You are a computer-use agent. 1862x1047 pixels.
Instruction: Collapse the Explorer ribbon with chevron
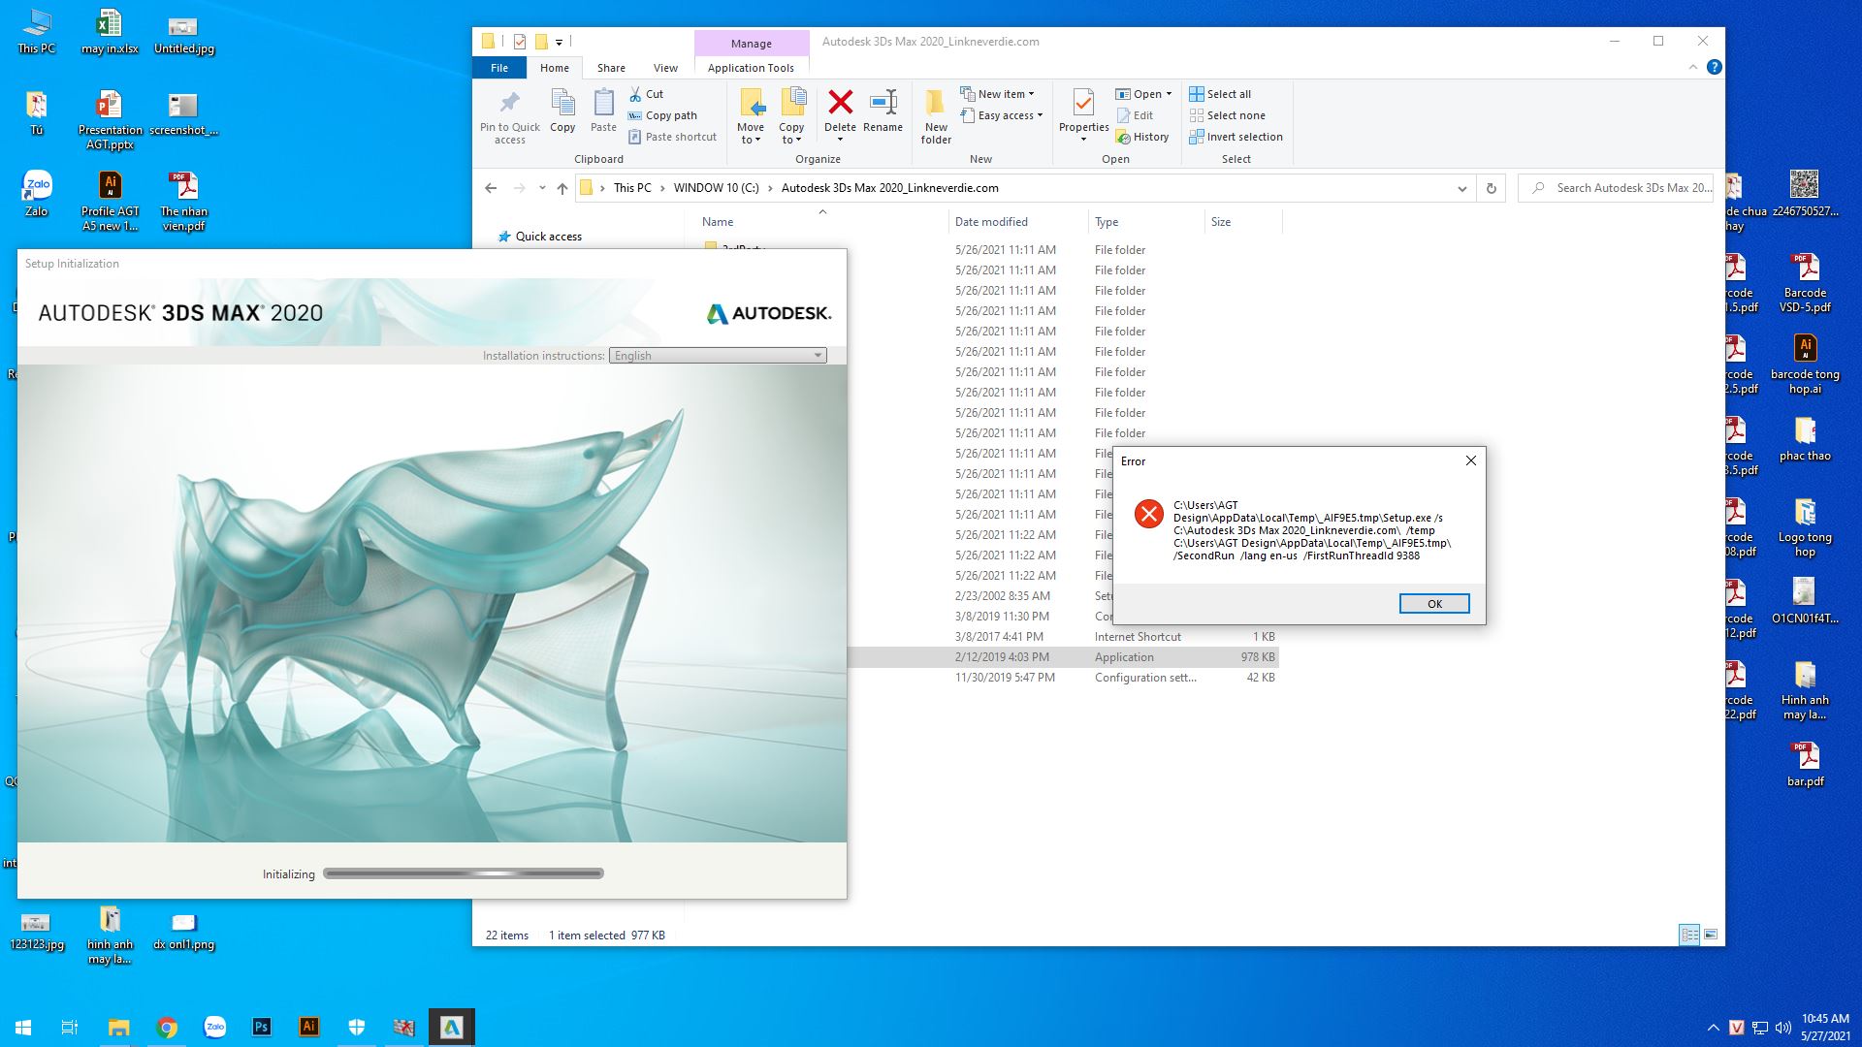point(1693,67)
